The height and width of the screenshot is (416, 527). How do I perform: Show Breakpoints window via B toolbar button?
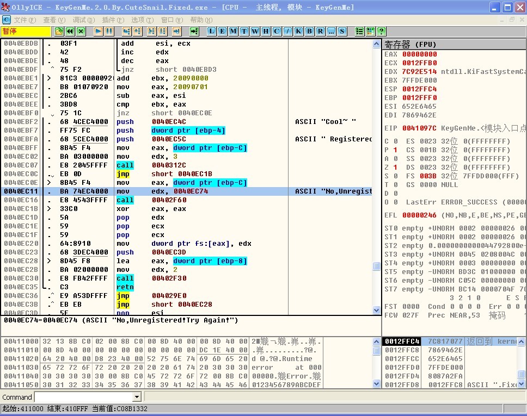[309, 31]
